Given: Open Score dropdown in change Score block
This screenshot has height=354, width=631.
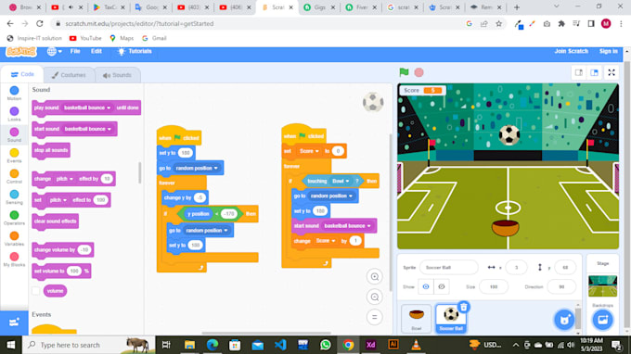Looking at the screenshot, I should pos(326,241).
